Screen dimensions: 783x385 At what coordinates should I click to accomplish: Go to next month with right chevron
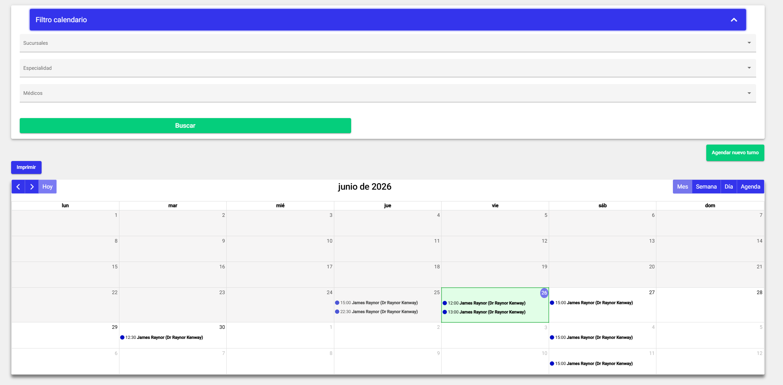(32, 187)
